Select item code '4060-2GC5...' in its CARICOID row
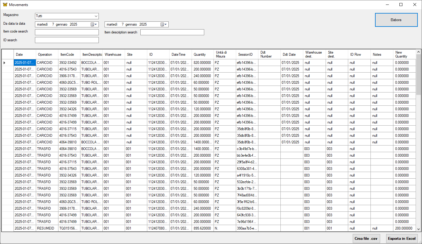Image resolution: width=422 pixels, height=244 pixels. coord(69,83)
